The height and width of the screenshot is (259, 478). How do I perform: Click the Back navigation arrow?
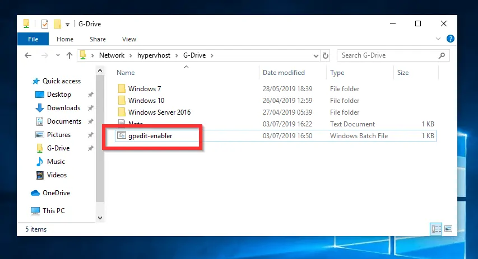[28, 55]
